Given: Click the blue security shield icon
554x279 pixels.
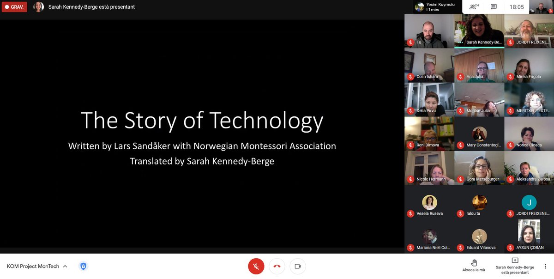Looking at the screenshot, I should 83,266.
